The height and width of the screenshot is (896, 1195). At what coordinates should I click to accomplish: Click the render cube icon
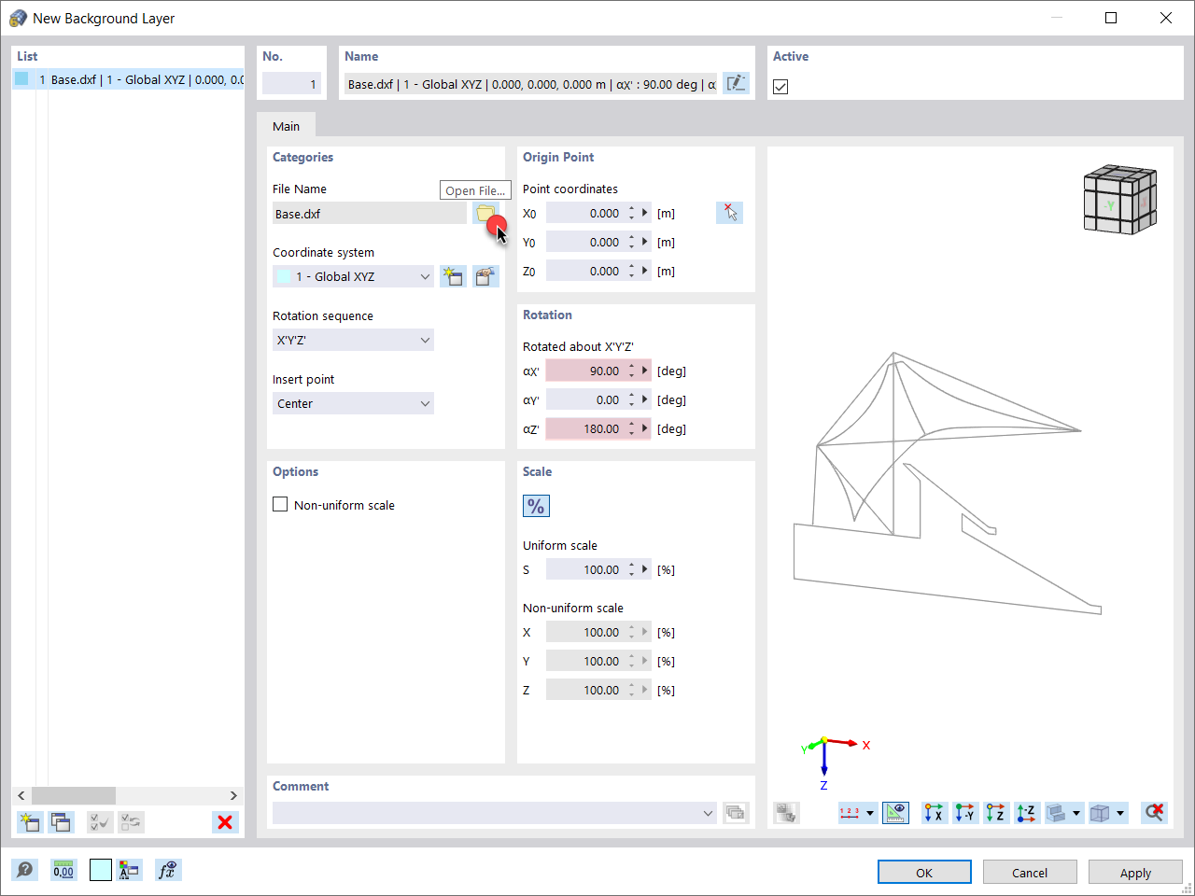pyautogui.click(x=1100, y=813)
